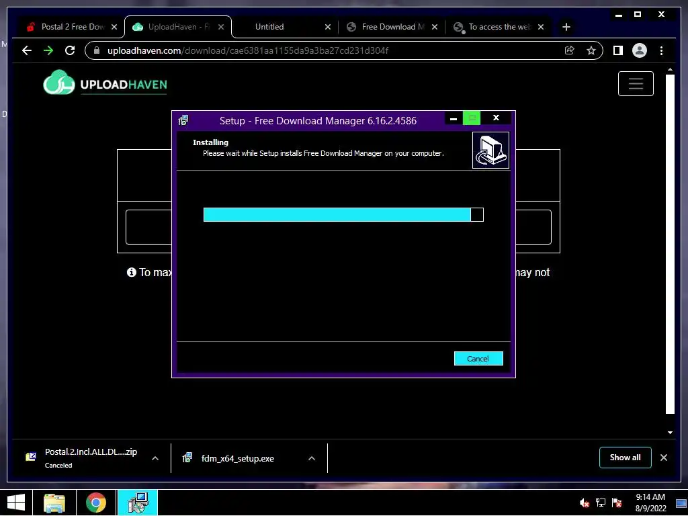688x516 pixels.
Task: Click the Postal zip file icon
Action: pos(31,457)
